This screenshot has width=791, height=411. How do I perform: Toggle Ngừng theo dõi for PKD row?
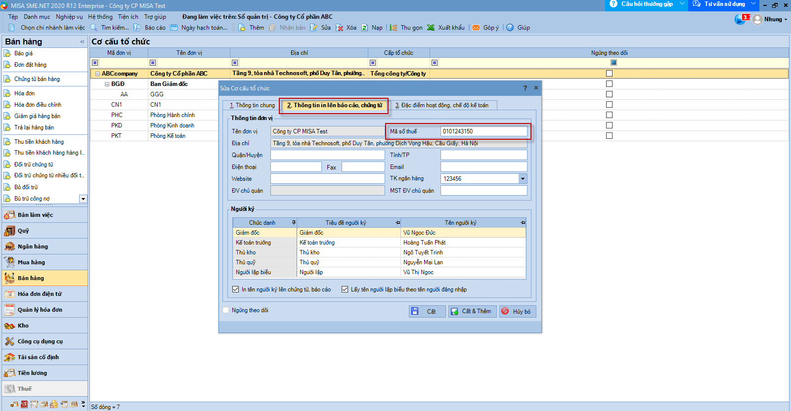point(609,125)
